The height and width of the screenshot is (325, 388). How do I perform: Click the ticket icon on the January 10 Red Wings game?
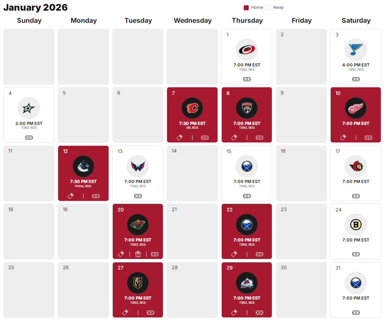click(343, 137)
